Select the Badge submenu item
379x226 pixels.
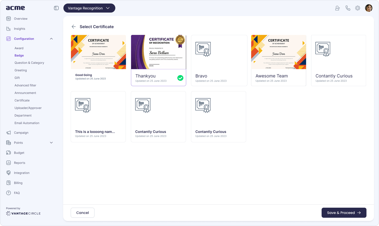tap(19, 55)
